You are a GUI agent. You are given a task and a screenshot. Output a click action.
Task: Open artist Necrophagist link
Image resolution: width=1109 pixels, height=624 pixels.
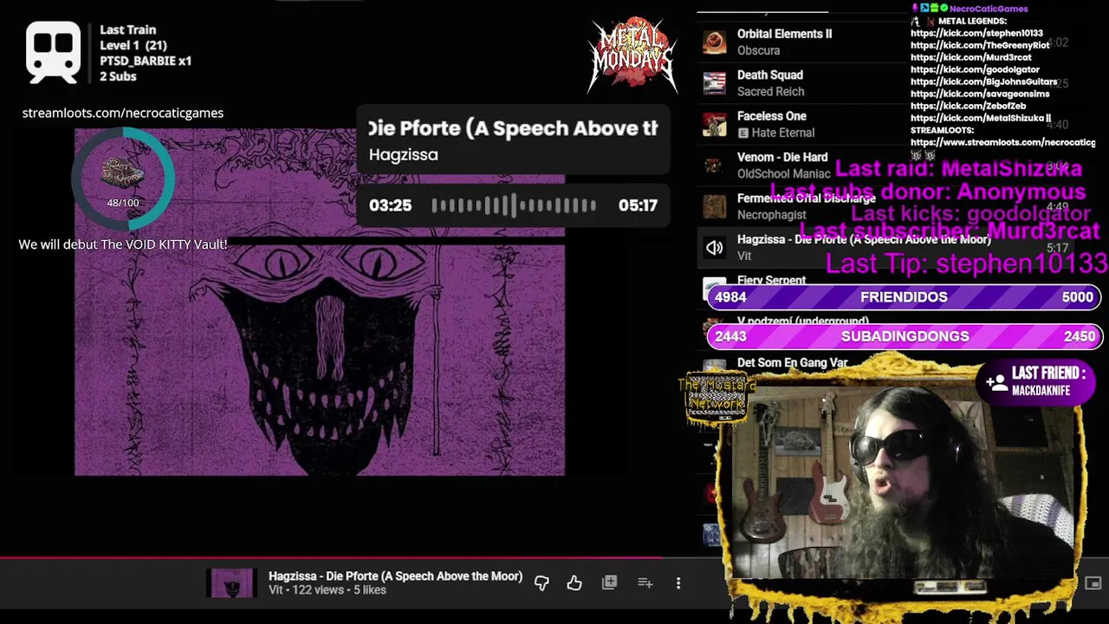[x=771, y=215]
